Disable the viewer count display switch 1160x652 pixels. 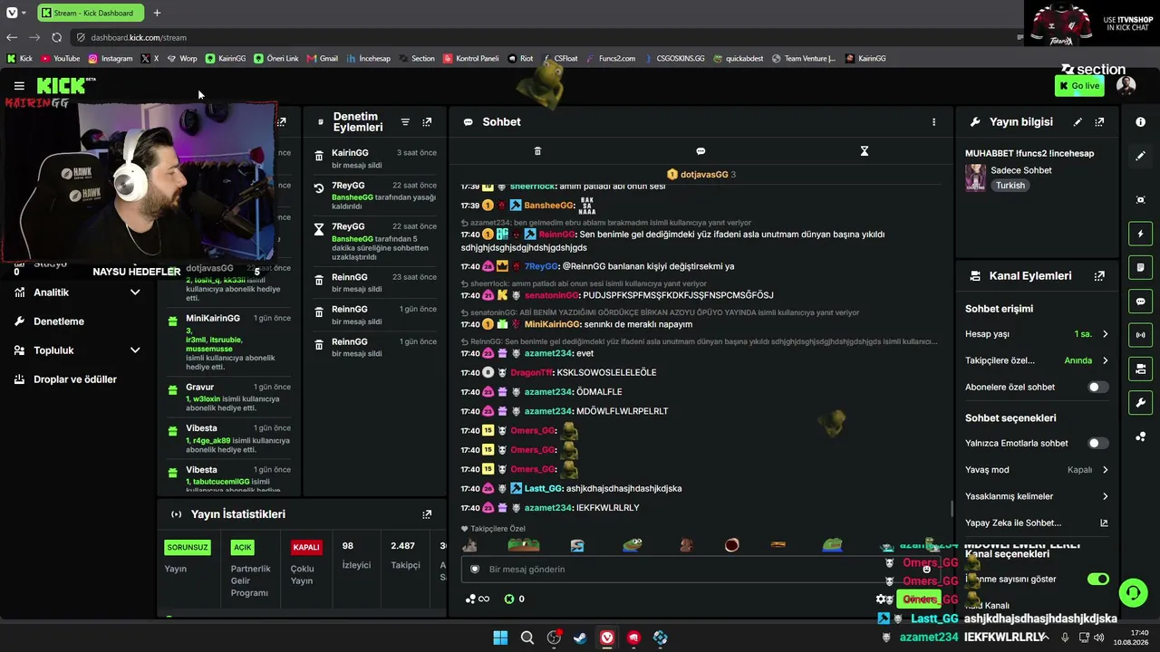tap(1097, 579)
